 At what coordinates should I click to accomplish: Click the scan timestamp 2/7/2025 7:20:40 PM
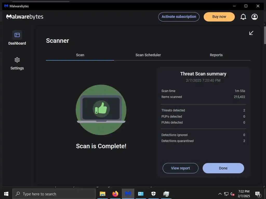203,80
